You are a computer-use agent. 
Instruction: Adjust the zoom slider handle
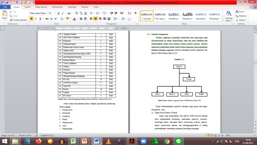coord(240,135)
